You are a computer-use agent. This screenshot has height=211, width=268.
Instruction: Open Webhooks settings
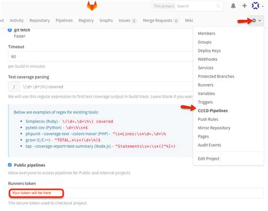point(208,59)
